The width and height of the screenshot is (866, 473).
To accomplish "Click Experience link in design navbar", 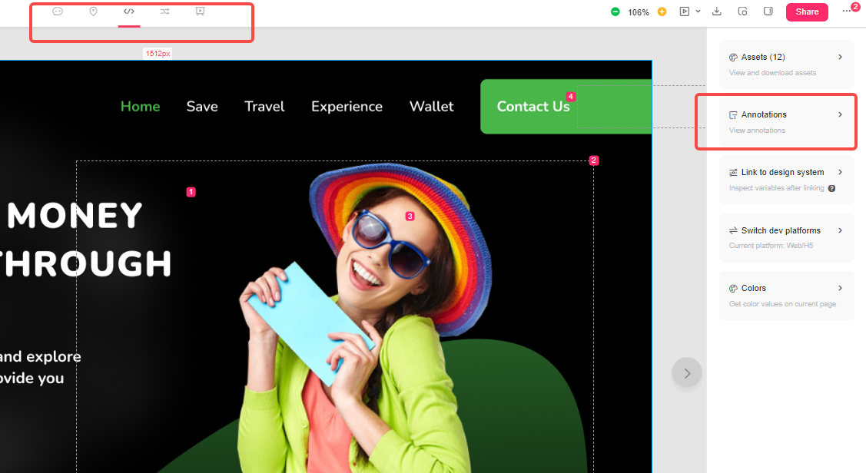I will [x=347, y=107].
